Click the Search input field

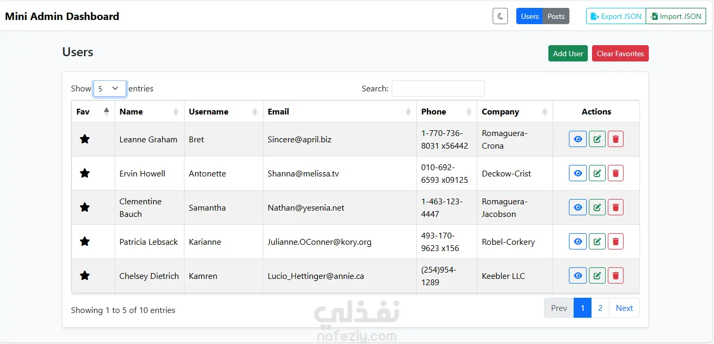tap(438, 89)
